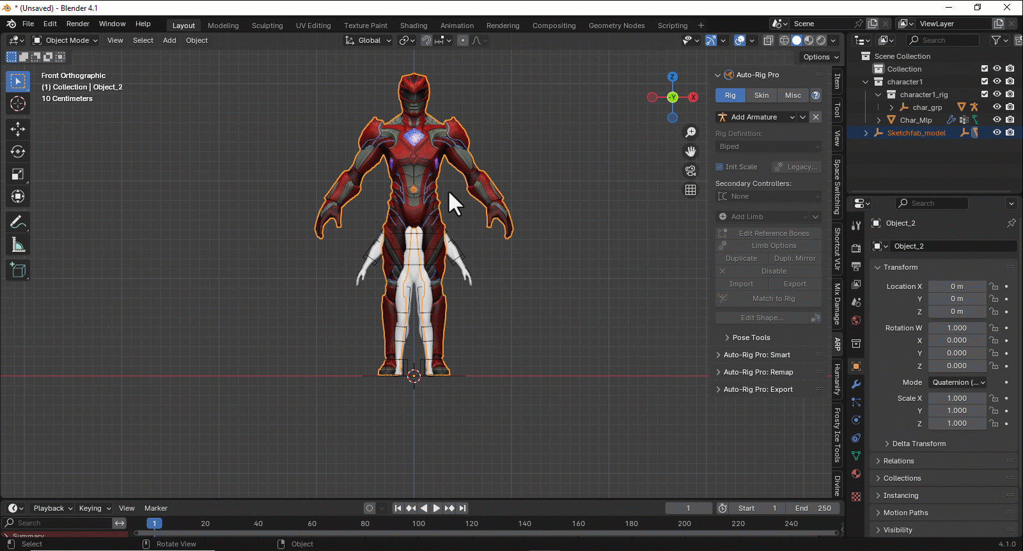This screenshot has height=551, width=1023.
Task: Select the Annotate tool
Action: point(18,222)
